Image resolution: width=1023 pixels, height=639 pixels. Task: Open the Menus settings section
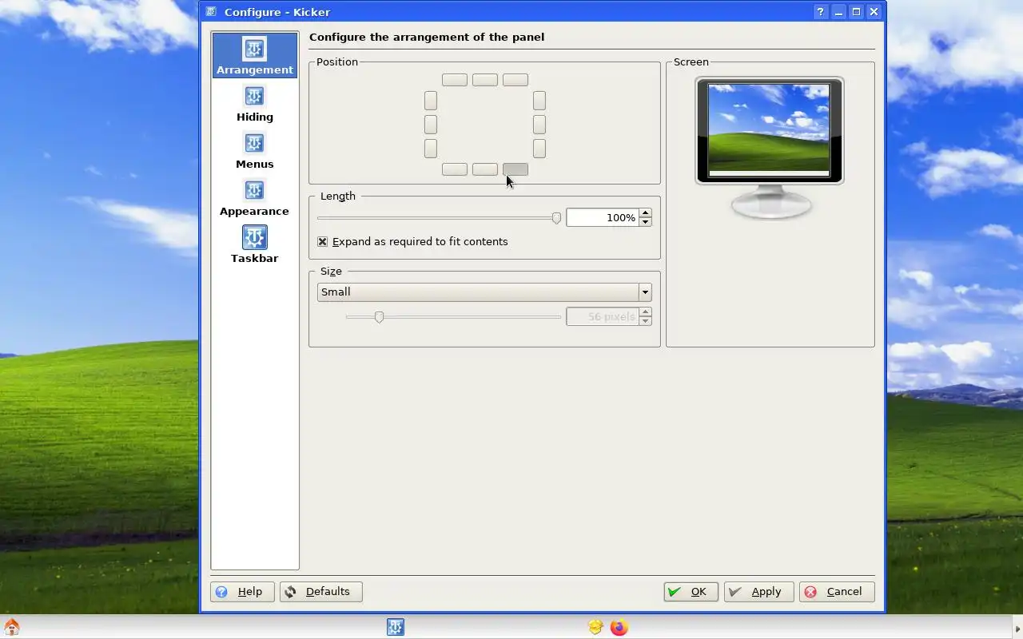[x=254, y=152]
